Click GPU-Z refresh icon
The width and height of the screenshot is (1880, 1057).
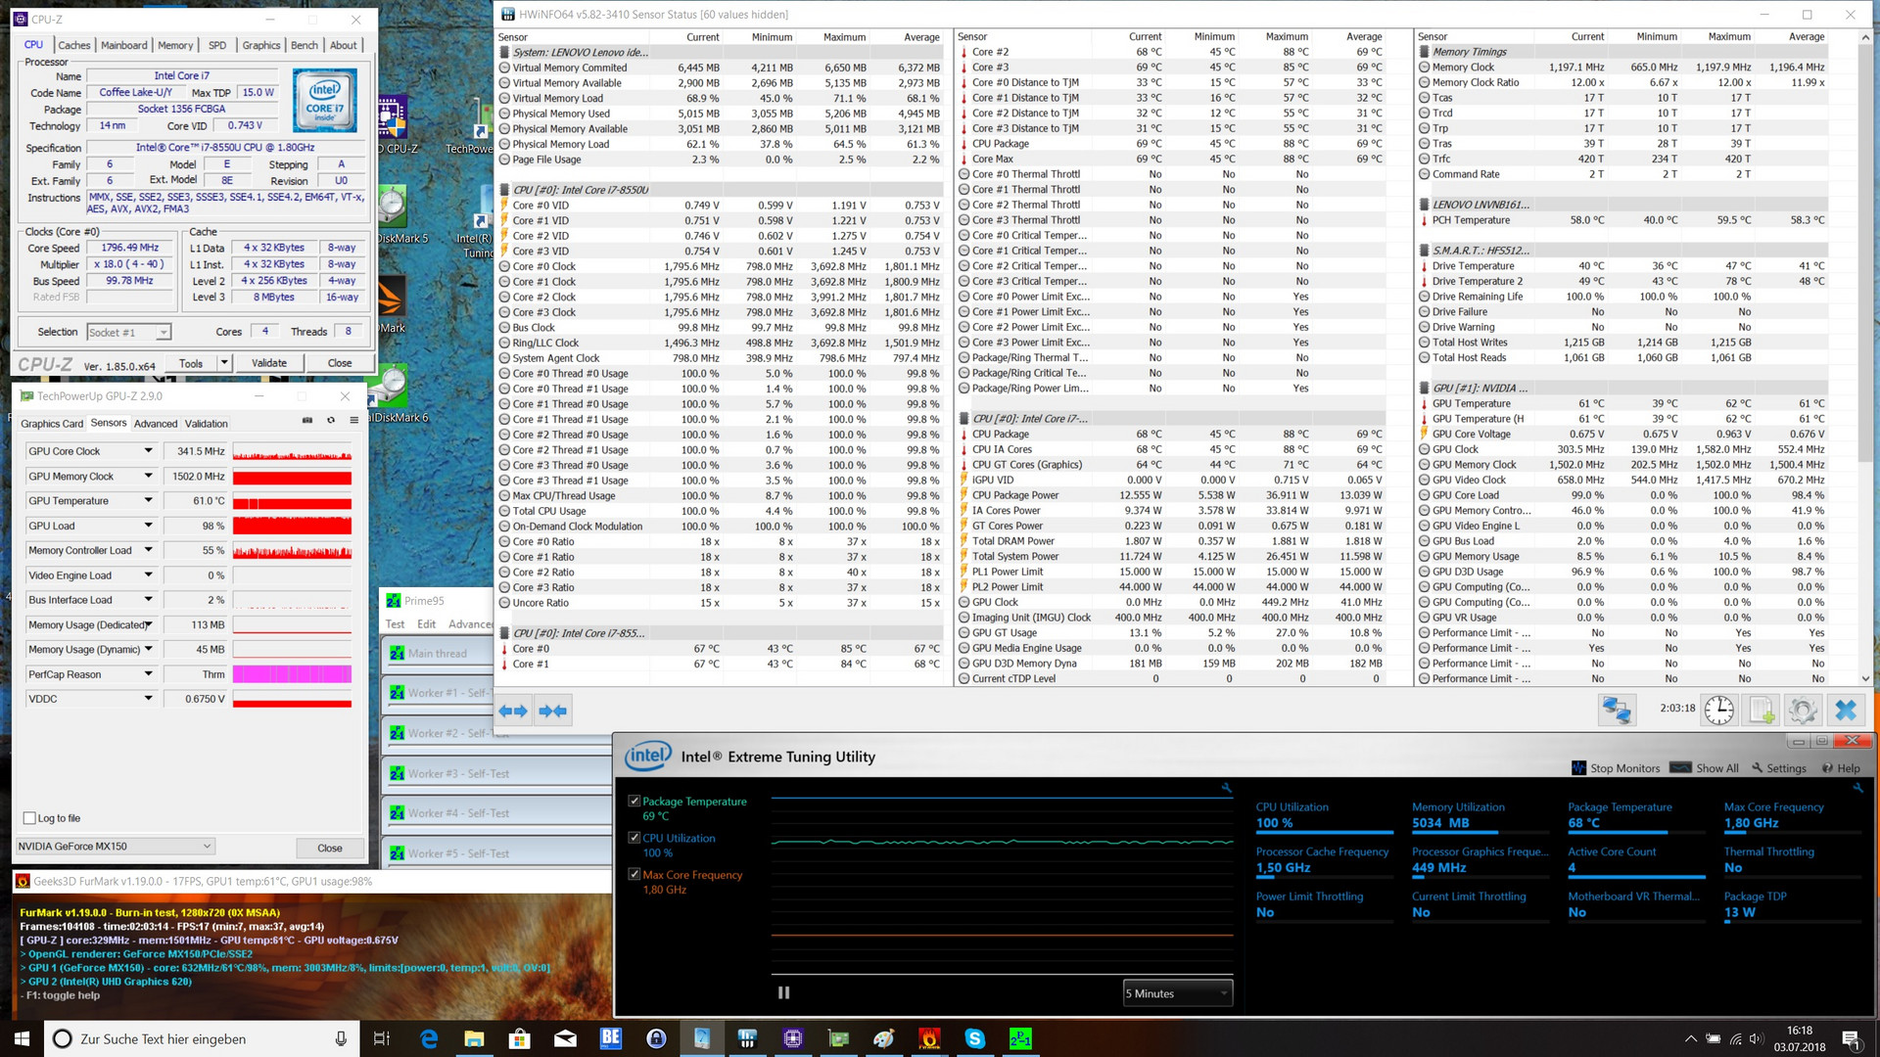[x=331, y=421]
